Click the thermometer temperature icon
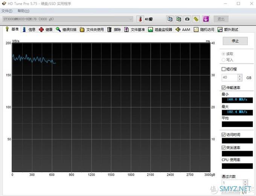The height and width of the screenshot is (196, 256). (140, 19)
